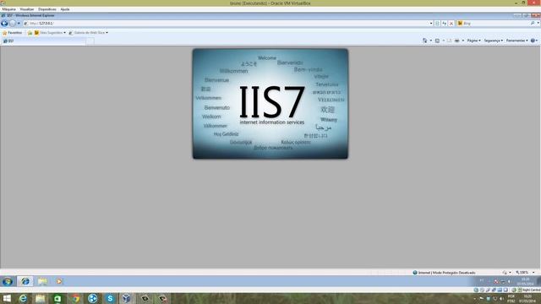This screenshot has height=304, width=541.
Task: Click the guest Windows Start orb
Action: click(x=8, y=281)
